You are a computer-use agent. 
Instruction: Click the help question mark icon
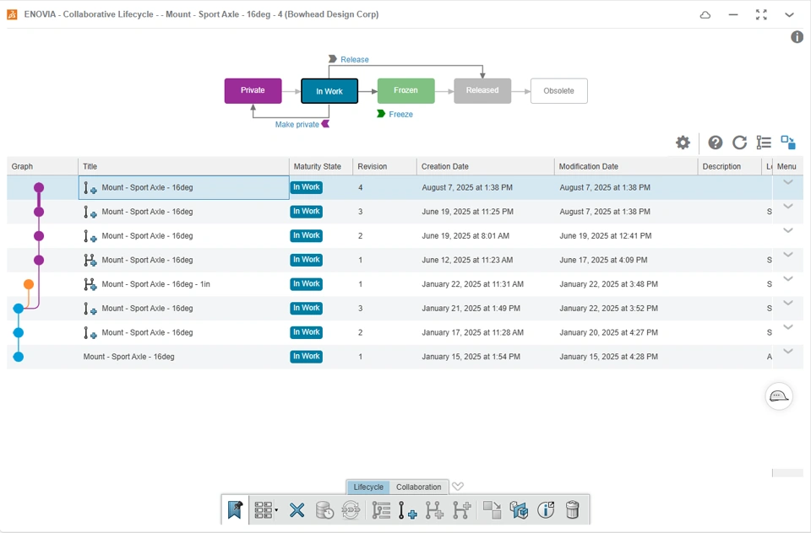click(716, 143)
